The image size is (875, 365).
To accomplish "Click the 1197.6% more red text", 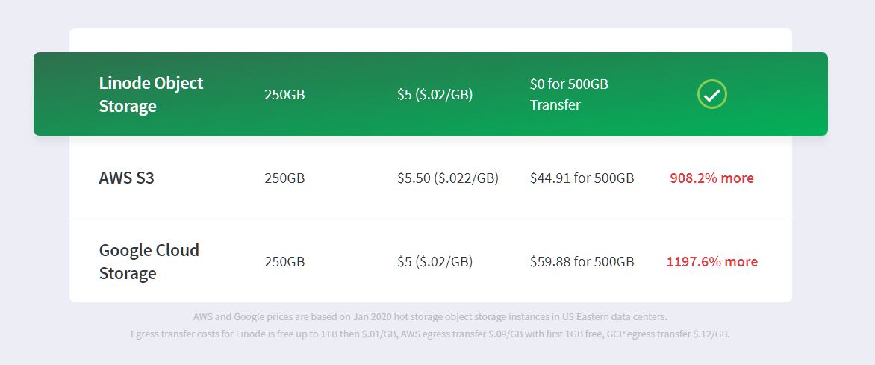I will [712, 261].
